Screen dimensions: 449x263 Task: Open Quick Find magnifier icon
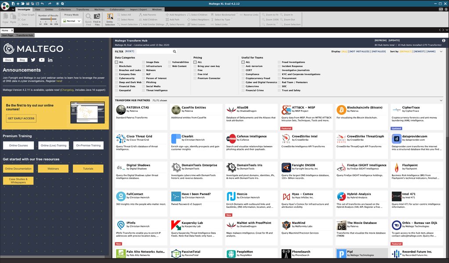pos(88,17)
